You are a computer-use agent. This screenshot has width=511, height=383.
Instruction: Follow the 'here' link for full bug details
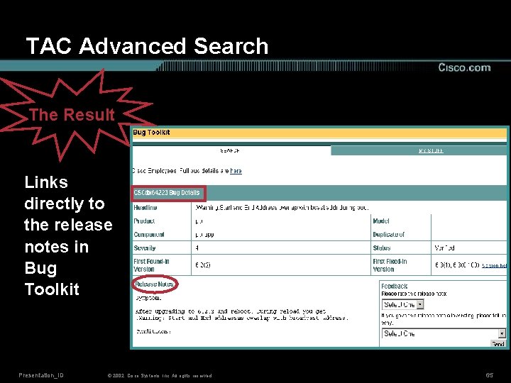[x=236, y=171]
